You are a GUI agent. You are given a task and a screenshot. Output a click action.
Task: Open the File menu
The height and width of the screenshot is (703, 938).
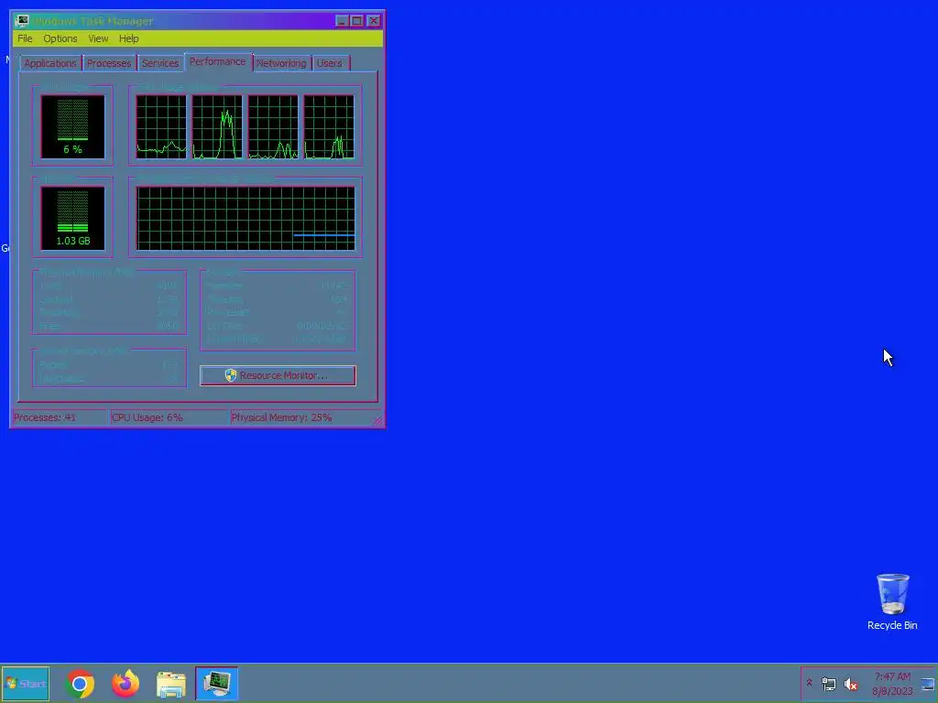click(x=25, y=38)
